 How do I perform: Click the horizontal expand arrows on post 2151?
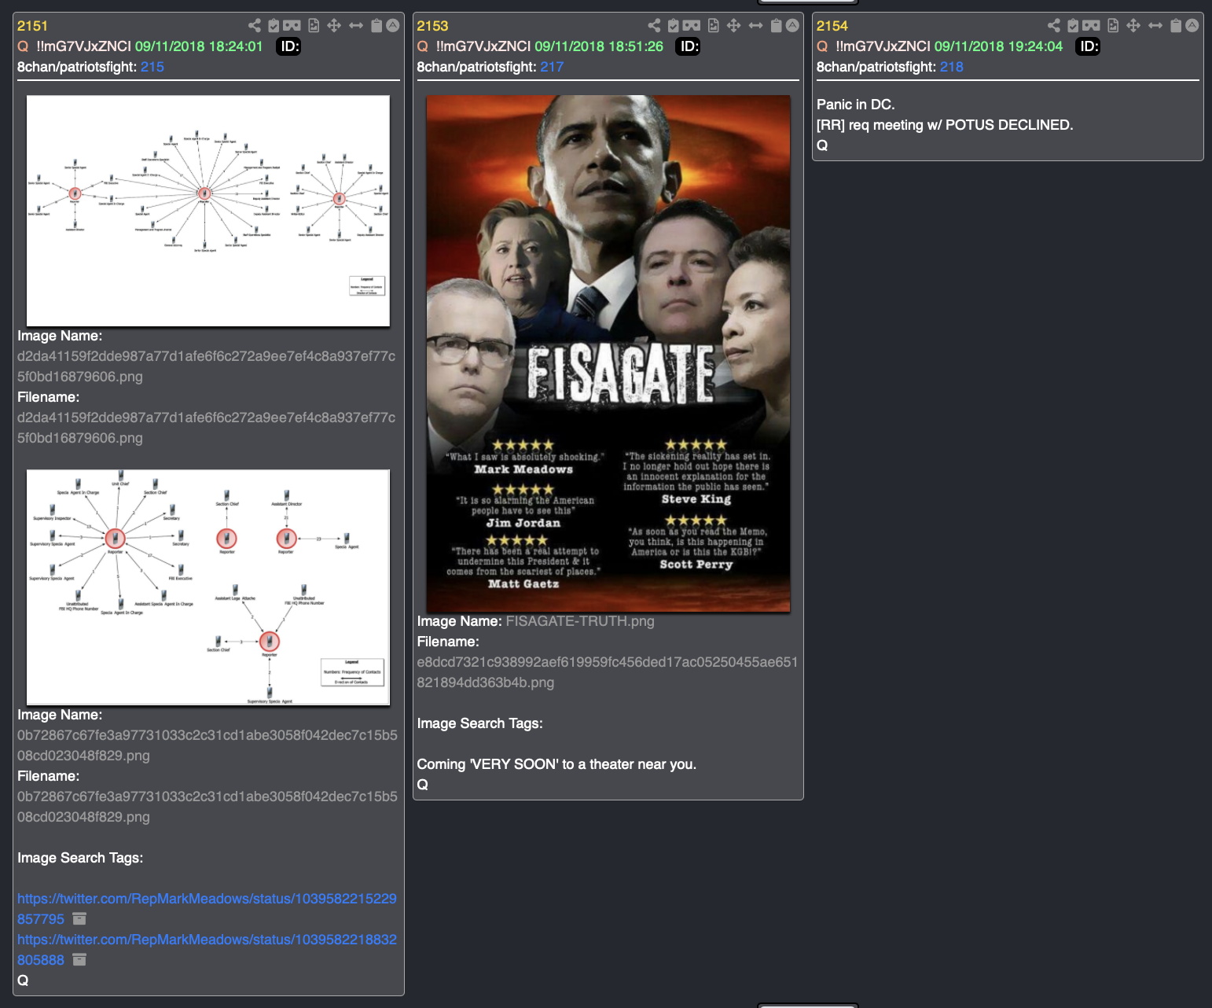[x=356, y=26]
